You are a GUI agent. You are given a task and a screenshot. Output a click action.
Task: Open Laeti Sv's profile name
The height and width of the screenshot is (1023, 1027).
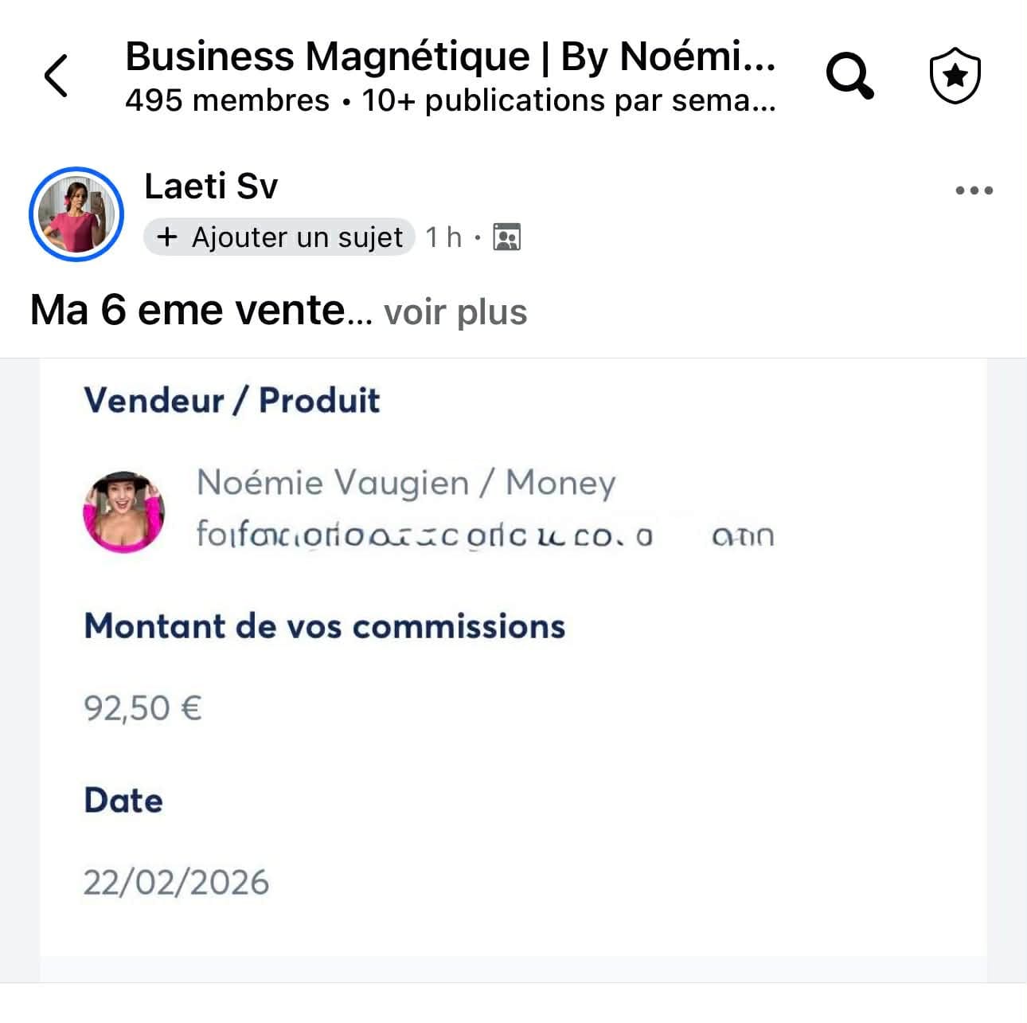click(211, 187)
